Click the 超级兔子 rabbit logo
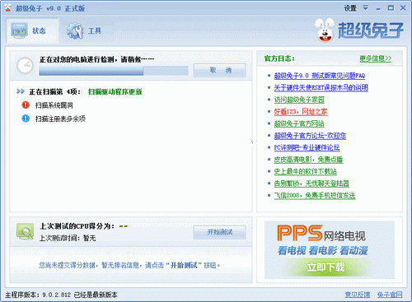 (359, 30)
